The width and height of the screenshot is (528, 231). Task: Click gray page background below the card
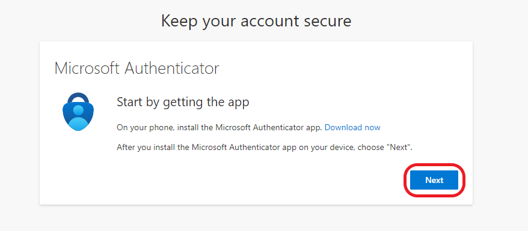[x=256, y=218]
